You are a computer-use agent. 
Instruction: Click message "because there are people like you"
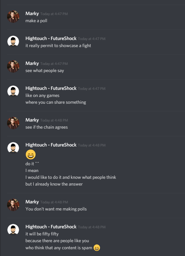(x=57, y=241)
